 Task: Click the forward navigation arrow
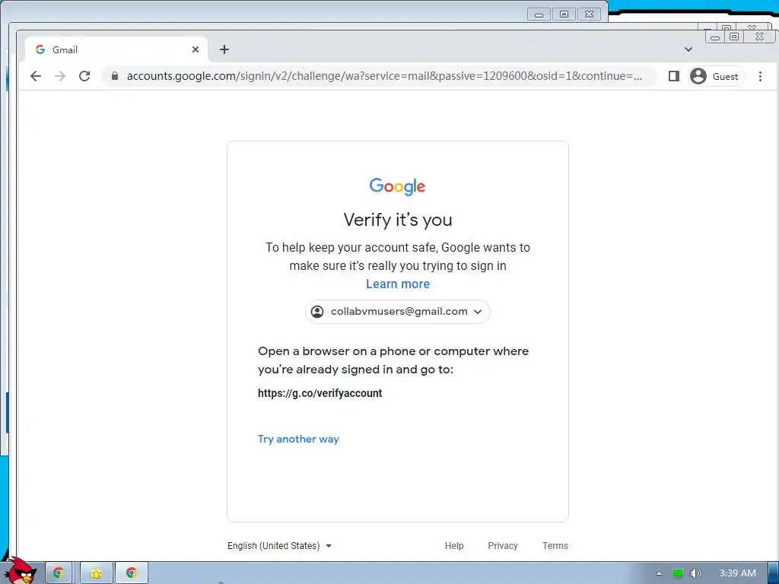click(x=60, y=76)
